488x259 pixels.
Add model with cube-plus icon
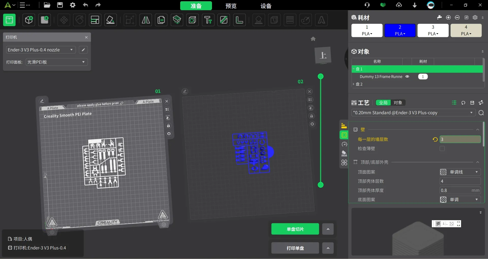click(x=29, y=20)
